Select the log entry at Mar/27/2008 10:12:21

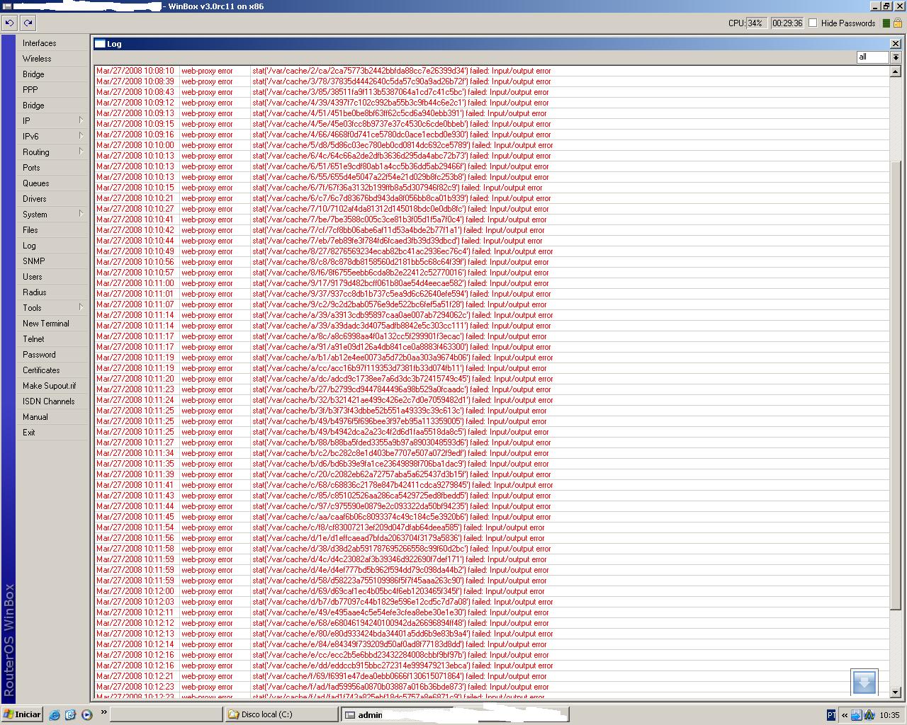tap(492, 676)
